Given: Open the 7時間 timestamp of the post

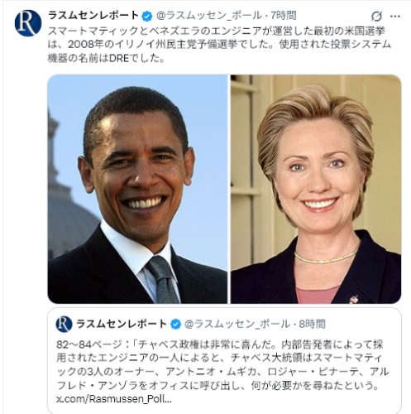Looking at the screenshot, I should pyautogui.click(x=284, y=16).
